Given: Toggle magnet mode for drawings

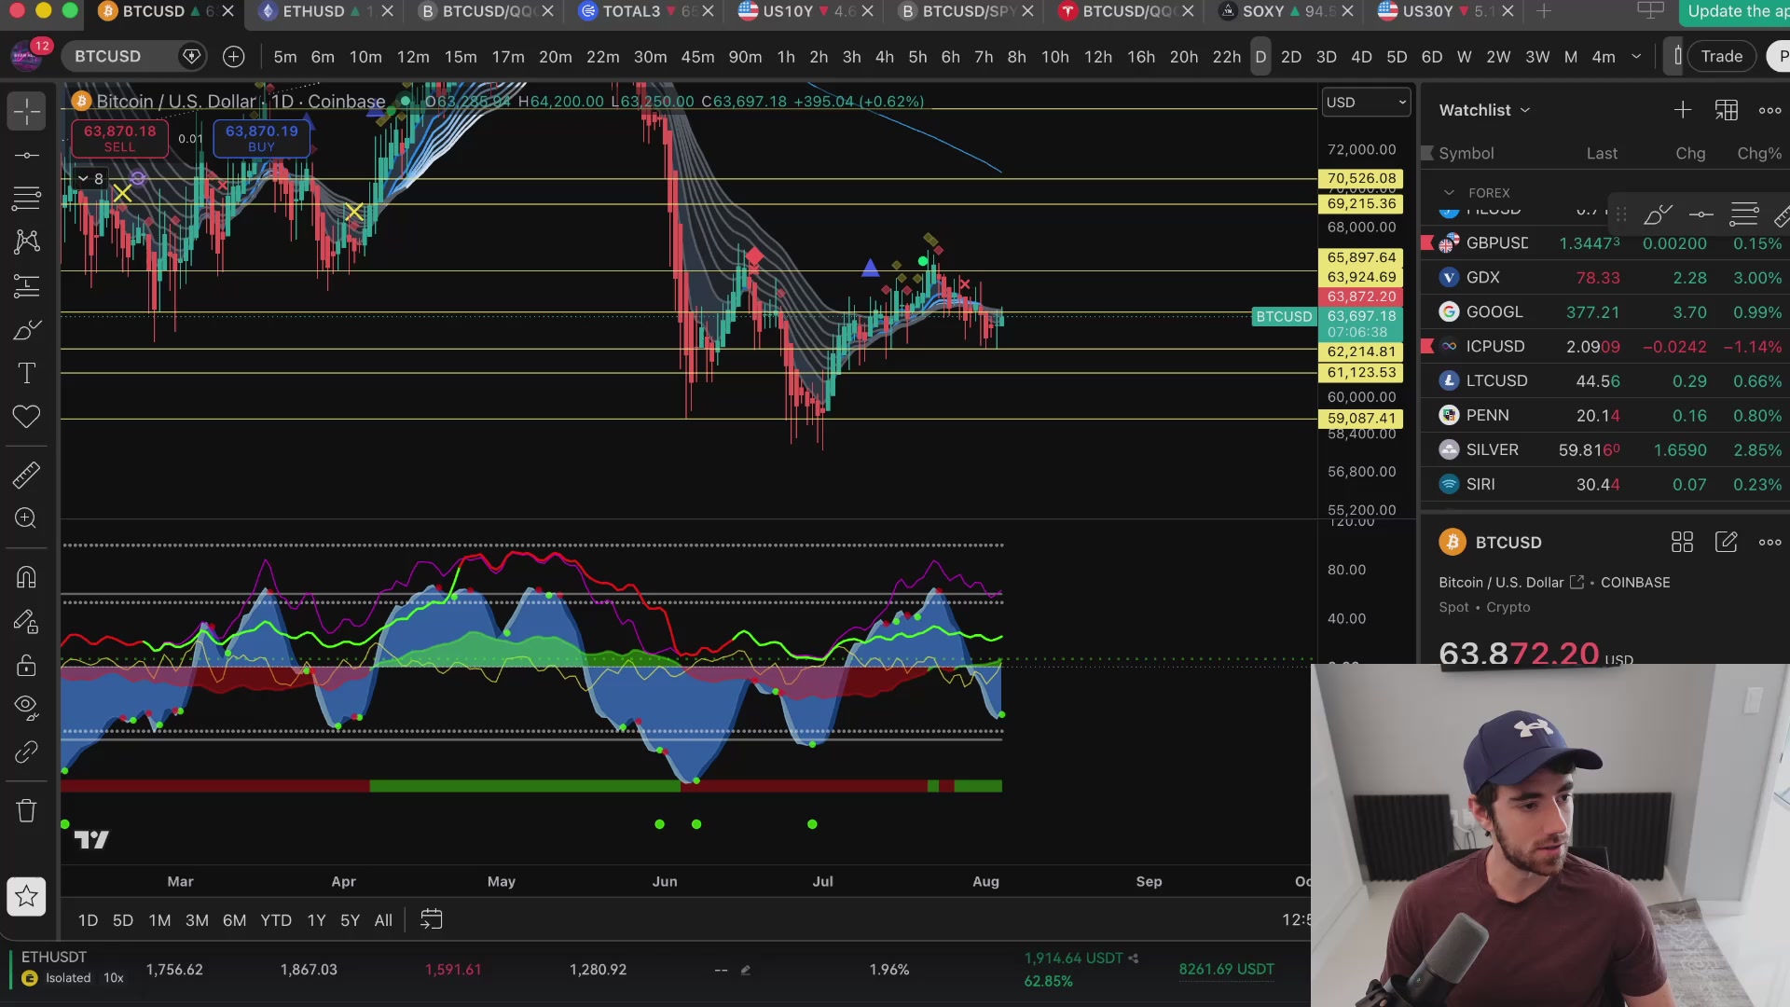Looking at the screenshot, I should click(26, 577).
